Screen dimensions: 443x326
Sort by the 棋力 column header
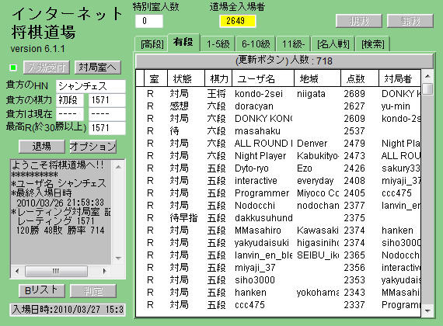(x=218, y=78)
